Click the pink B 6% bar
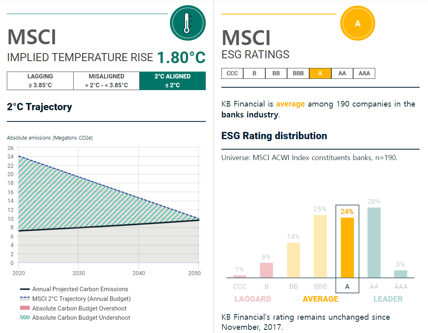The image size is (428, 333). [267, 270]
